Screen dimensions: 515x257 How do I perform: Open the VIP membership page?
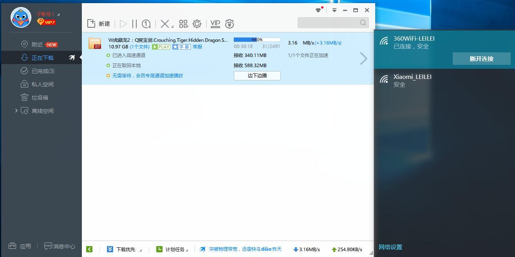tap(215, 23)
